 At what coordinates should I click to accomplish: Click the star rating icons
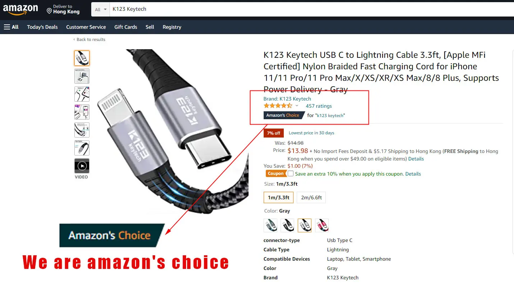(x=278, y=106)
